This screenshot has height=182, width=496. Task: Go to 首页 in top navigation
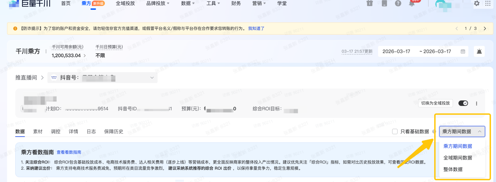(66, 3)
